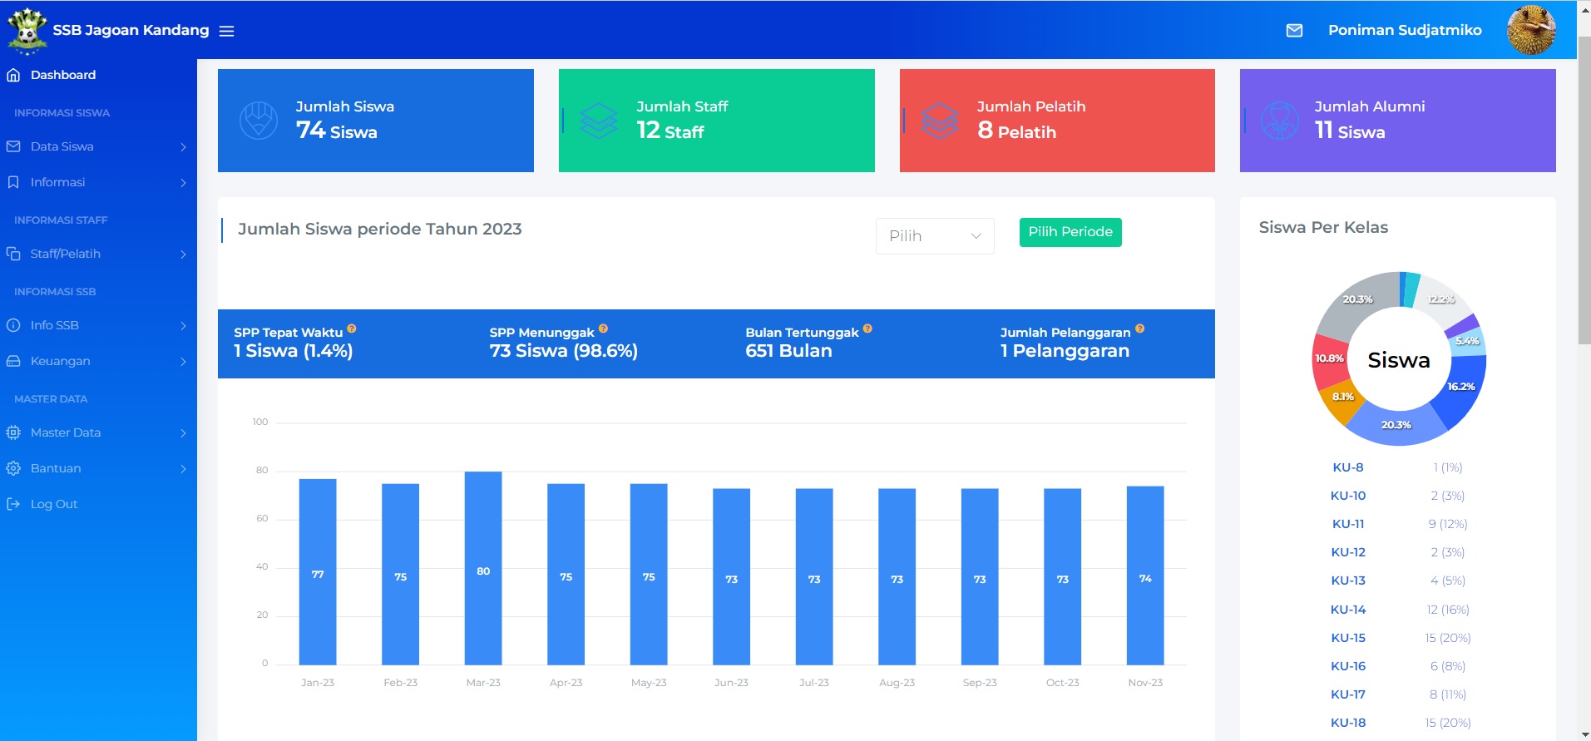1591x741 pixels.
Task: Click the Bulan Tertunggak help icon
Action: 867,329
